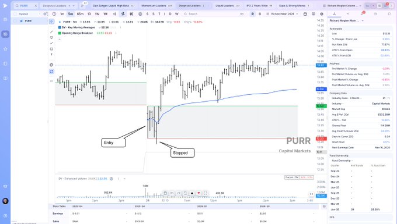Image resolution: width=397 pixels, height=224 pixels.
Task: Open the Richard Main 2026 layout dropdown
Action: [x=283, y=14]
